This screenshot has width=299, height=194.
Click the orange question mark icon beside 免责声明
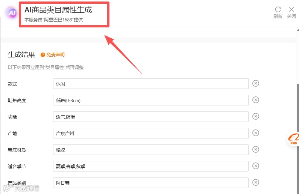click(x=43, y=55)
